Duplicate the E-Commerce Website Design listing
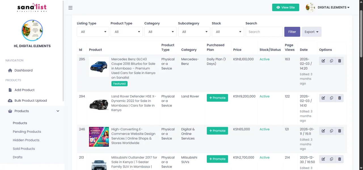Viewport: 363px width, 170px height. pyautogui.click(x=331, y=131)
